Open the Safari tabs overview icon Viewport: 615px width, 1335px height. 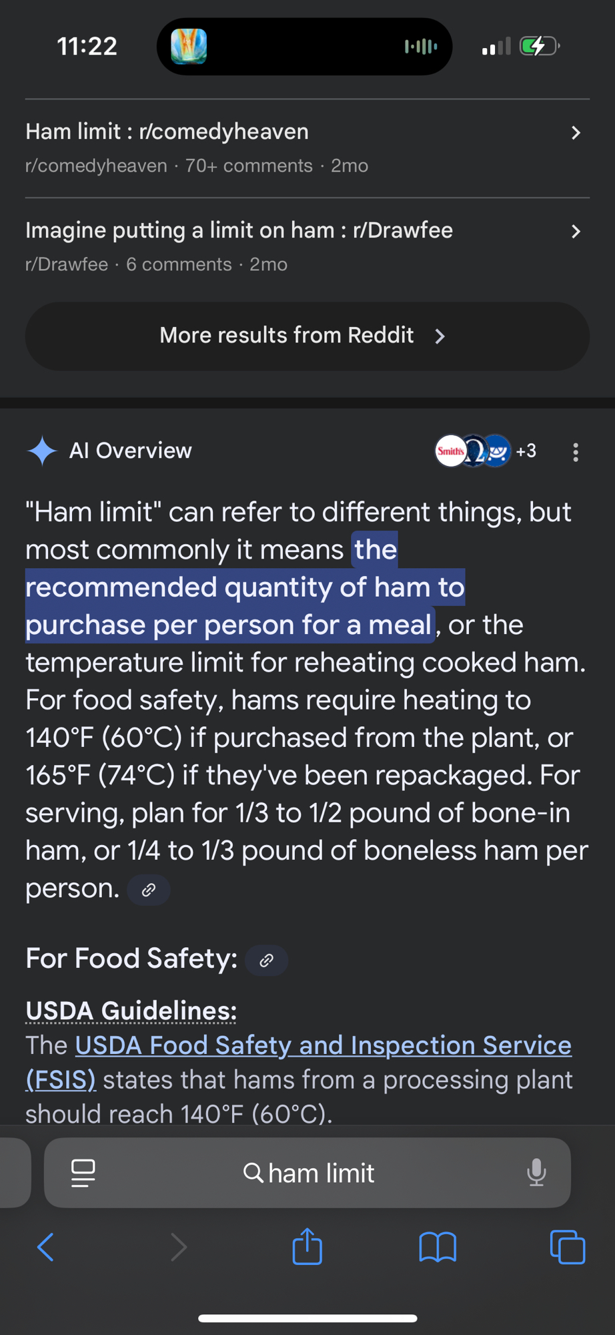click(567, 1247)
